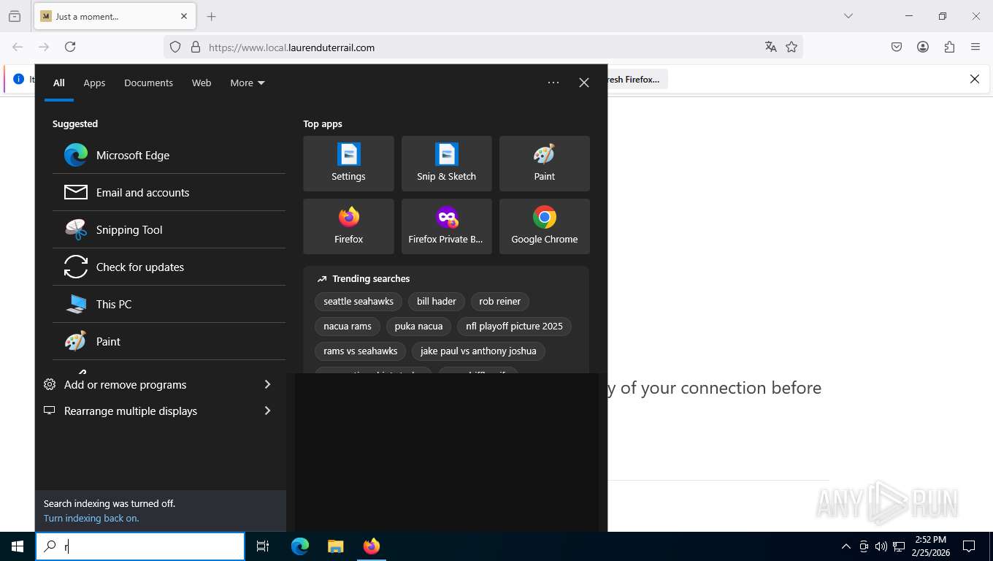
Task: Open Email and accounts suggestion
Action: [x=169, y=192]
